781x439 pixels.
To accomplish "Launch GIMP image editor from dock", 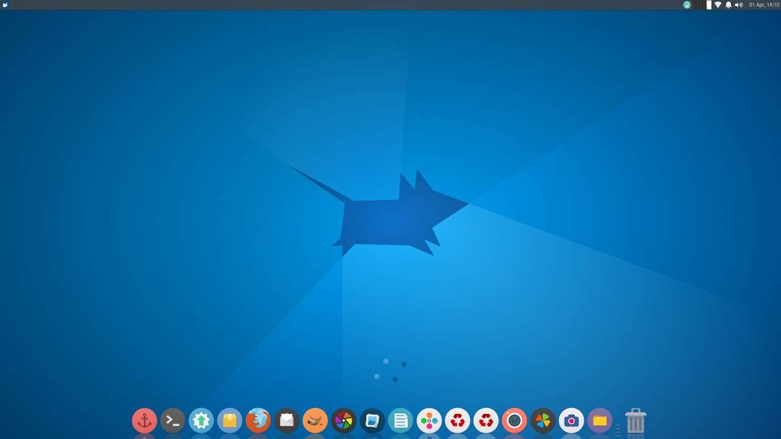I will [315, 421].
